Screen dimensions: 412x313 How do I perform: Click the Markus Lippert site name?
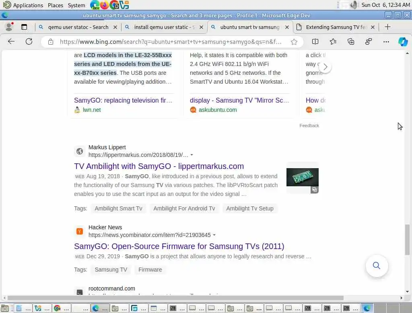click(107, 147)
